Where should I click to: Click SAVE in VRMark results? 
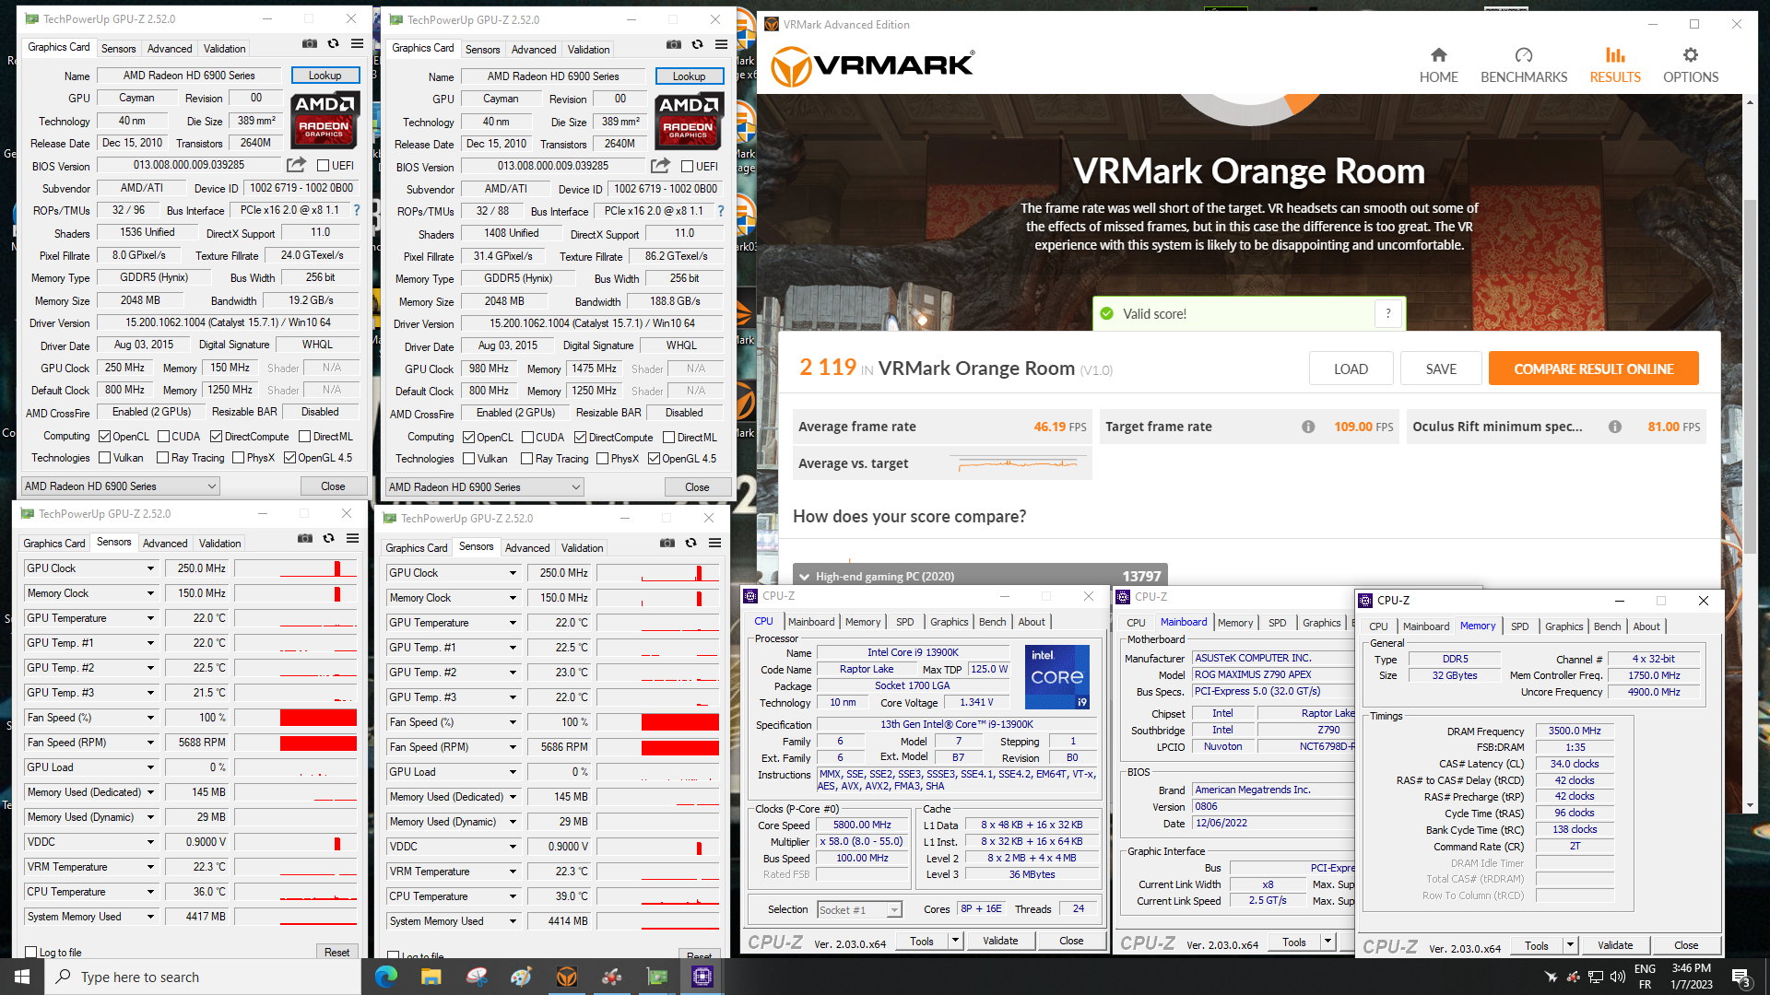coord(1441,369)
